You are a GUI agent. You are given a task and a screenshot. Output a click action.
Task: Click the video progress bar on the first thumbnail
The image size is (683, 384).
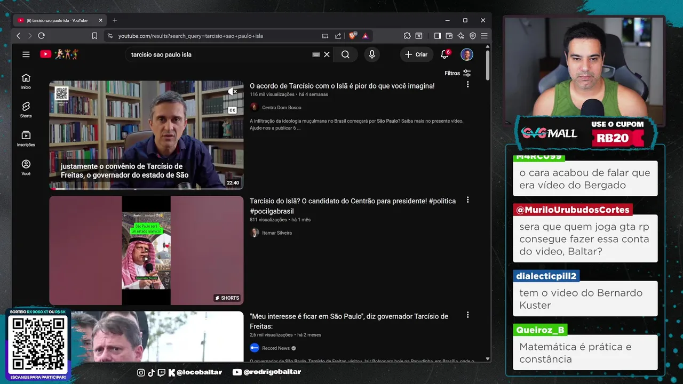tap(146, 189)
